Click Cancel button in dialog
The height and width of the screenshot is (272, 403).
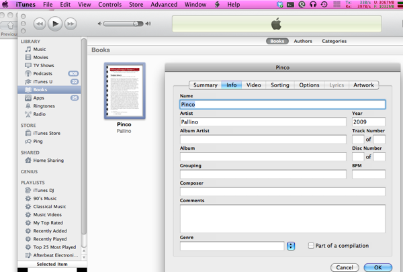[345, 267]
